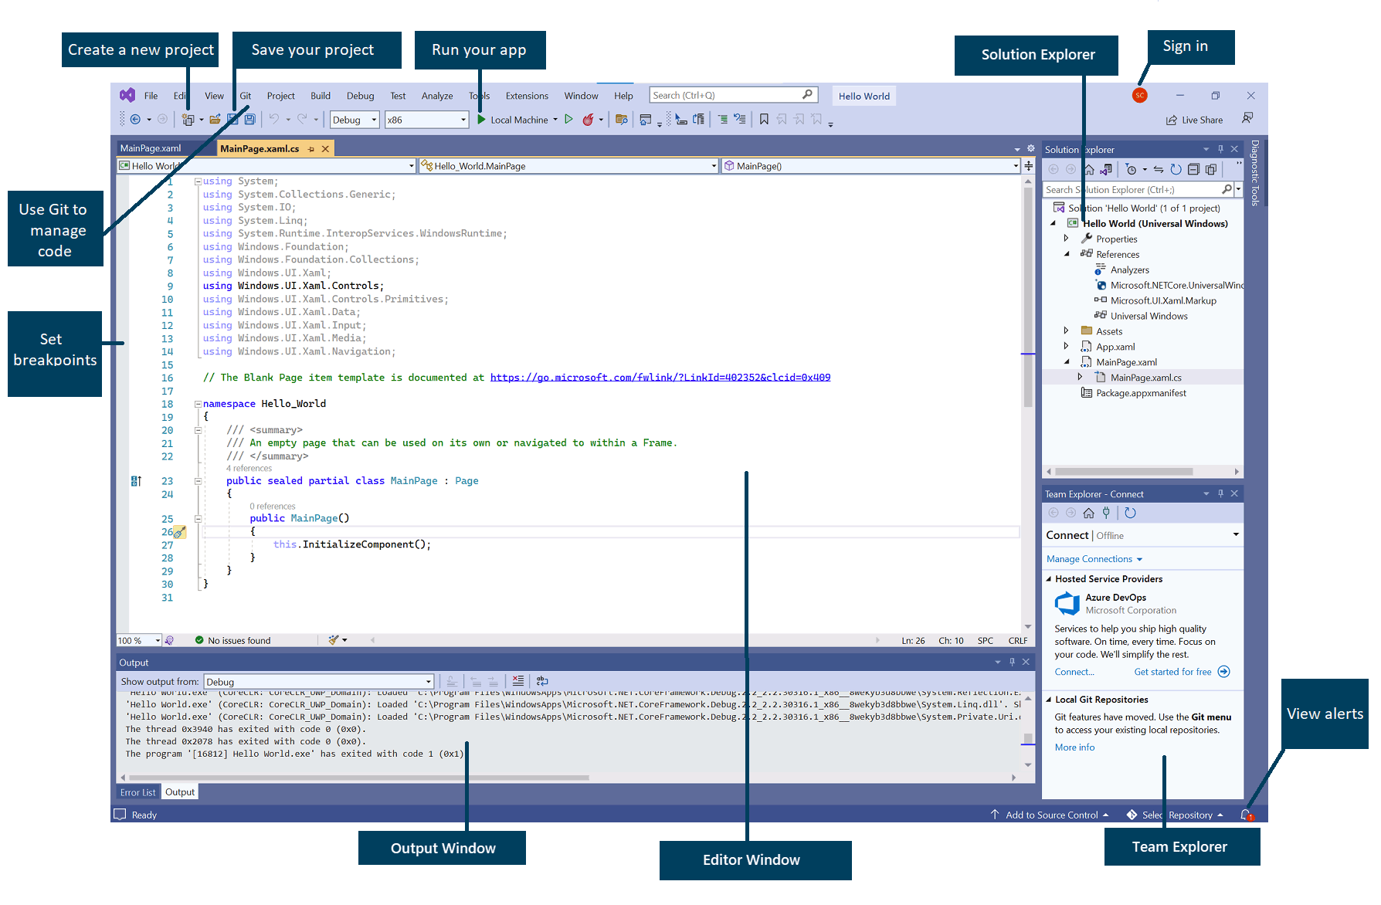Click the Output window horizontal scrollbar
Image resolution: width=1381 pixels, height=905 pixels.
coord(359,778)
